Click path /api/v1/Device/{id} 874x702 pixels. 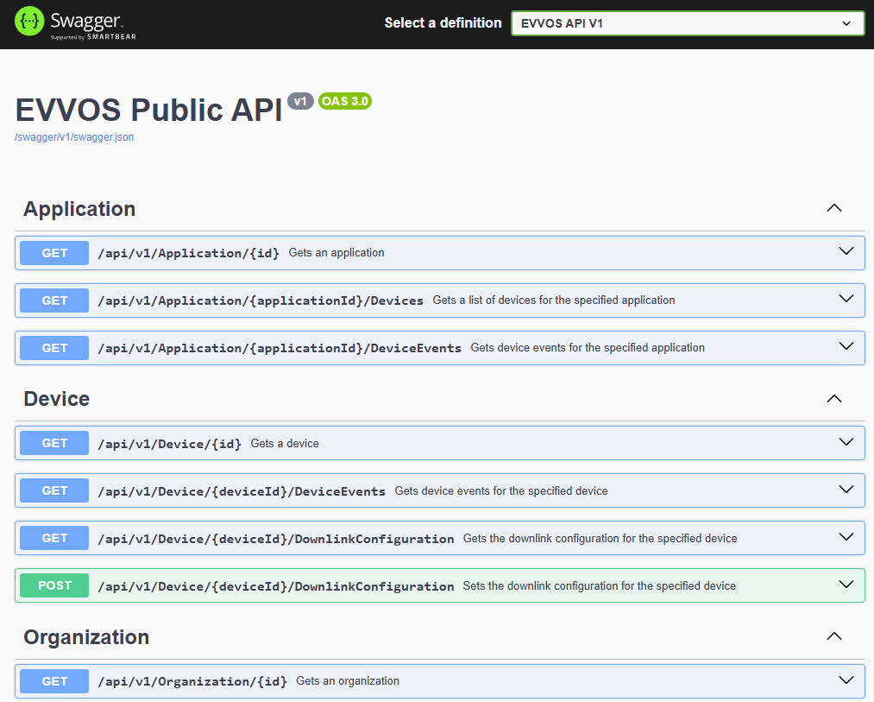pyautogui.click(x=169, y=444)
